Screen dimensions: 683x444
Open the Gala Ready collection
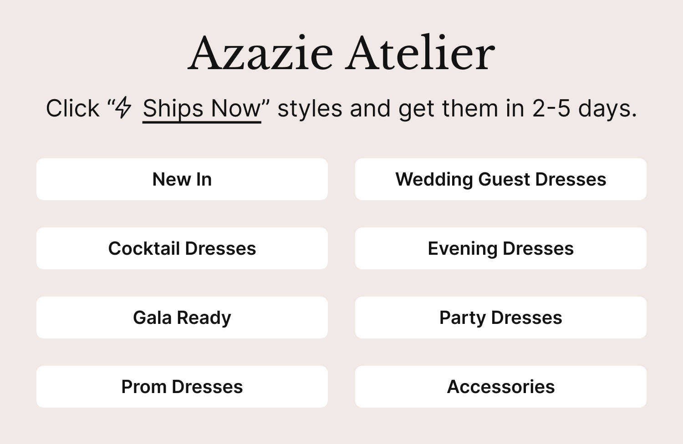pos(182,318)
